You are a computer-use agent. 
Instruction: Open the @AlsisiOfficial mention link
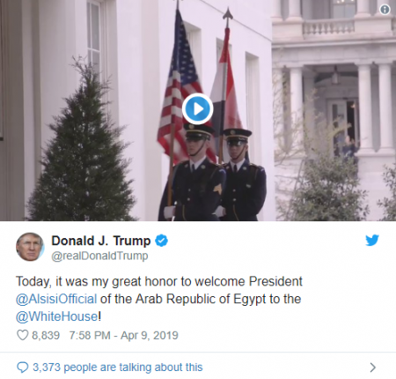tap(56, 299)
